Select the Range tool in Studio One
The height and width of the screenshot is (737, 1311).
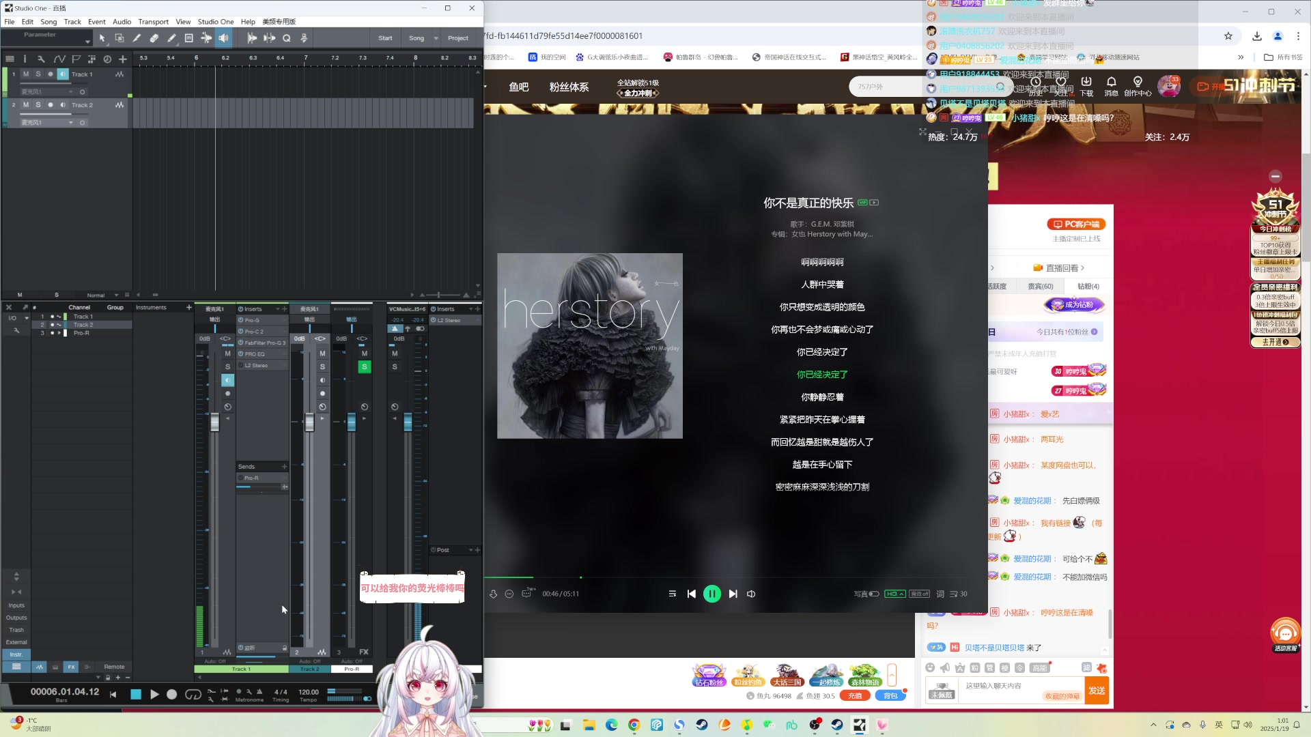119,38
